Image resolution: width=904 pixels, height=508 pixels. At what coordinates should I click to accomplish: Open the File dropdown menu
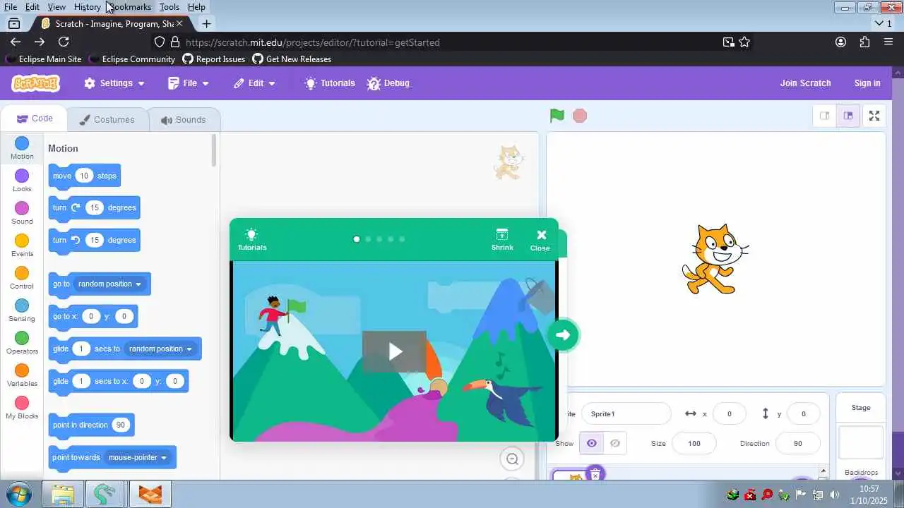pos(189,83)
